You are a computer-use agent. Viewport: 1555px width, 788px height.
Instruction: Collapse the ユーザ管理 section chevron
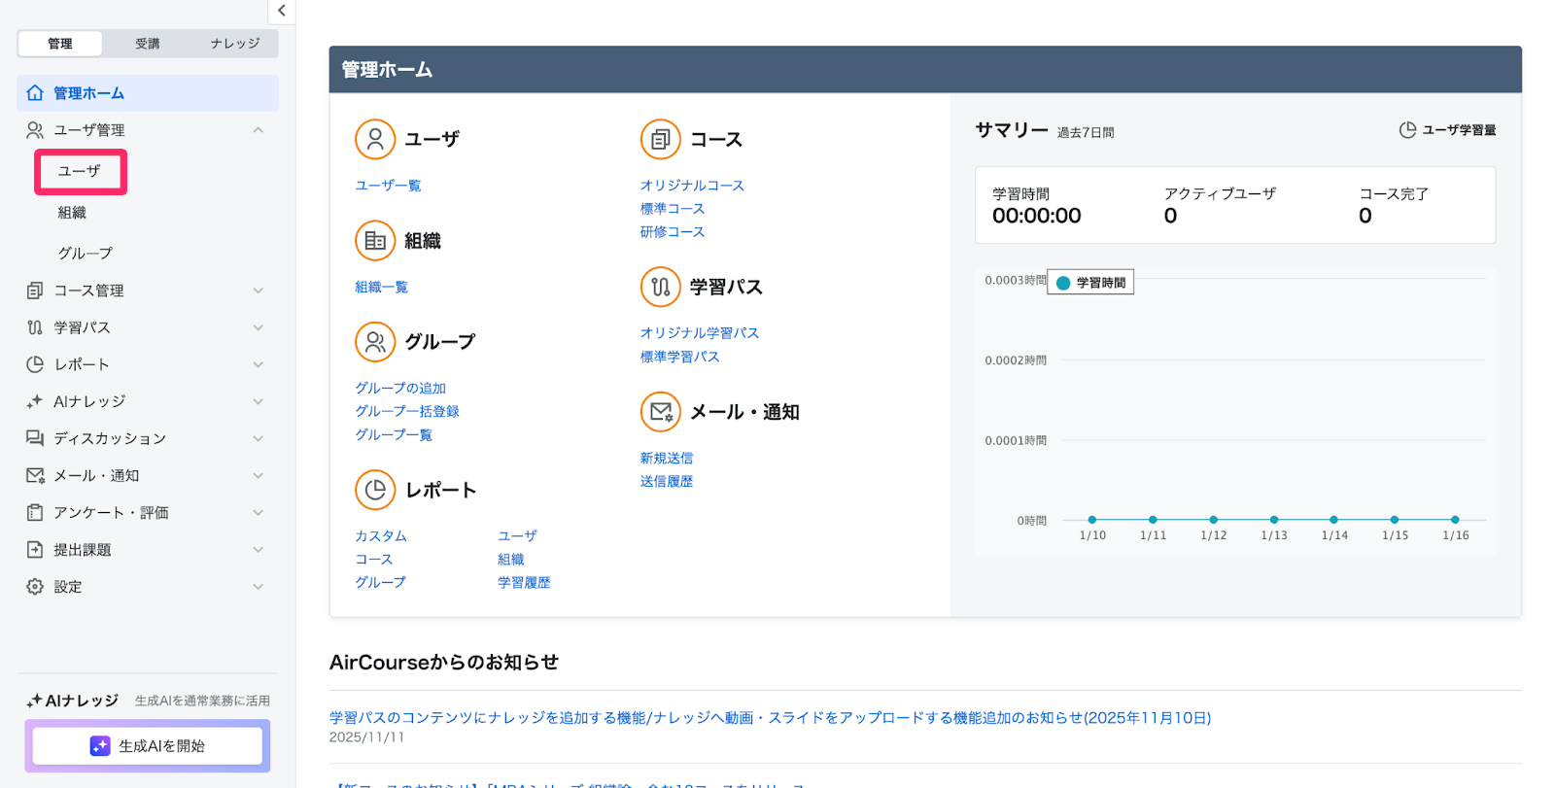click(258, 130)
